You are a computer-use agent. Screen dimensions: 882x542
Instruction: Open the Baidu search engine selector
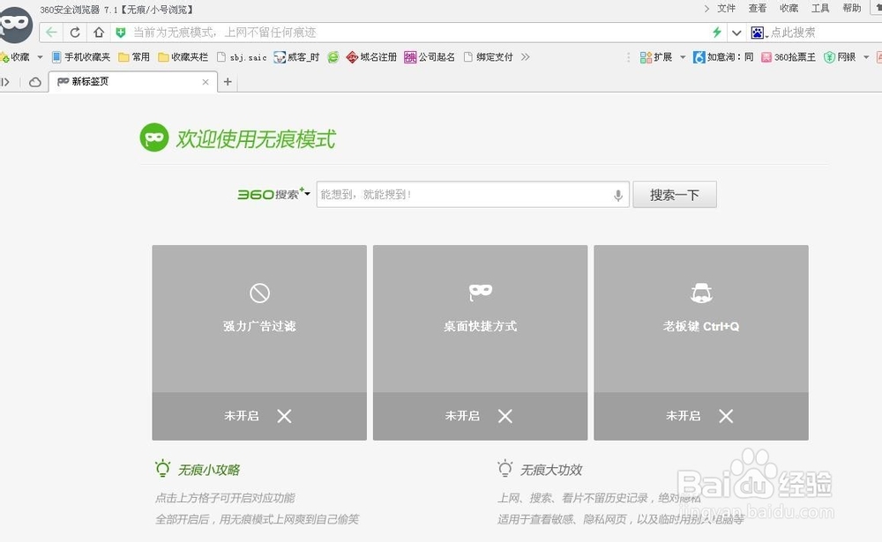759,33
